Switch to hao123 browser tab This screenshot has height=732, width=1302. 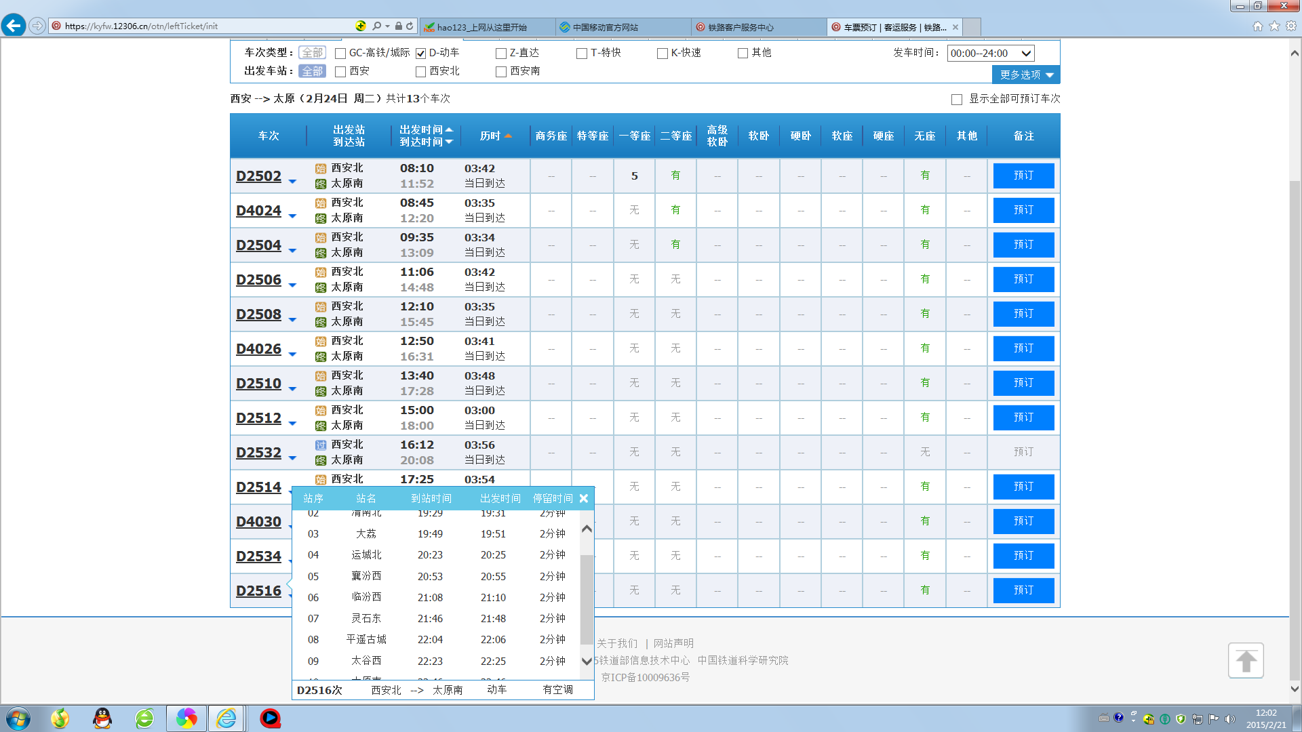coord(487,27)
